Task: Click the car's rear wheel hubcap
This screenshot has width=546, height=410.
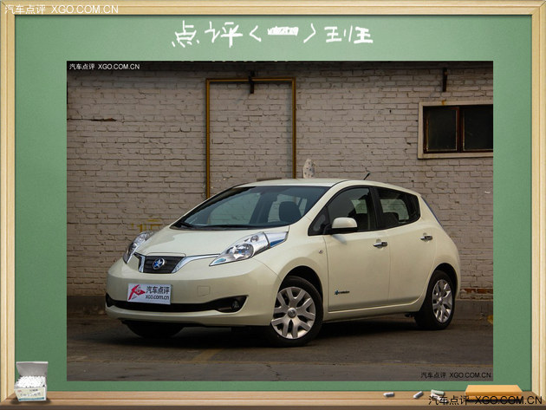Action: (442, 301)
